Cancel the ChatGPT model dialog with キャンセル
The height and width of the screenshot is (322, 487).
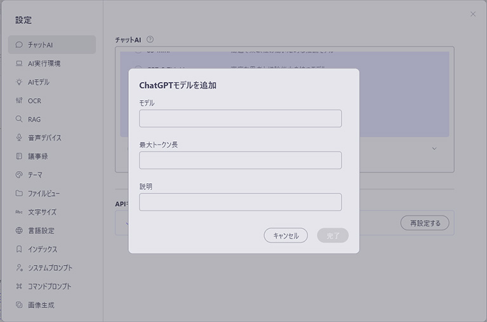(x=286, y=236)
